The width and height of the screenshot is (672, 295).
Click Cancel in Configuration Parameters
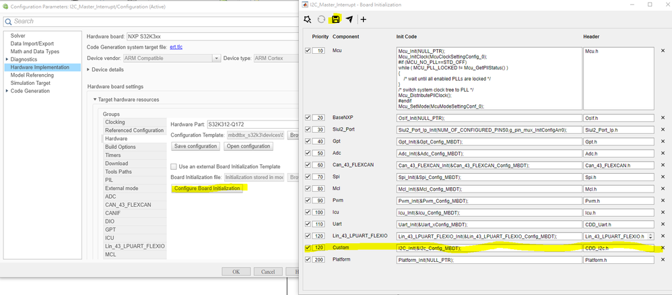[268, 272]
